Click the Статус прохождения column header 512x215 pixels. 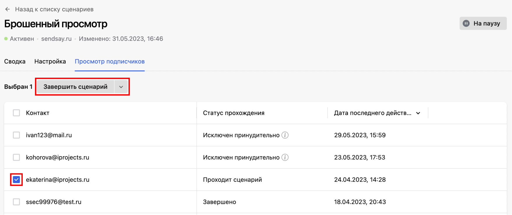(x=234, y=113)
